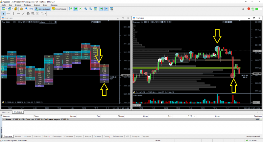Sort by the T / P column header
Image resolution: width=263 pixels, height=142 pixels.
click(190, 116)
